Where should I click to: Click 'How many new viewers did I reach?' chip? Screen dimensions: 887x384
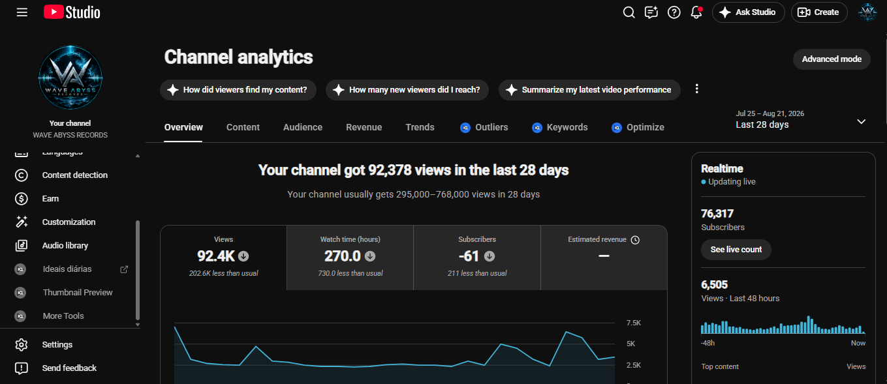[x=408, y=90]
